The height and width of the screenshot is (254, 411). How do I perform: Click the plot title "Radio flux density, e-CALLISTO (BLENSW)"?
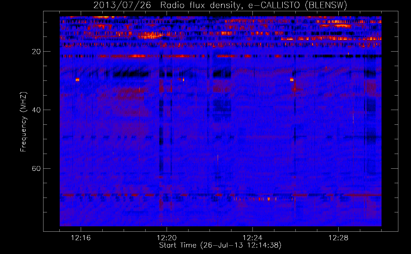coord(254,5)
